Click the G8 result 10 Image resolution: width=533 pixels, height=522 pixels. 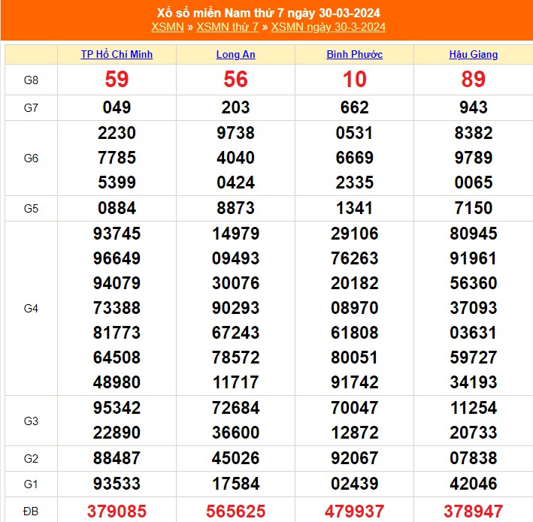pyautogui.click(x=355, y=79)
